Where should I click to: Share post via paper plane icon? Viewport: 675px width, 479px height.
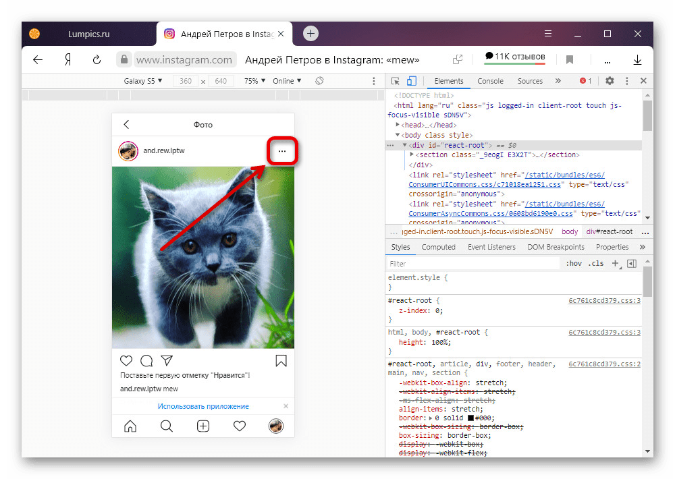coord(166,361)
